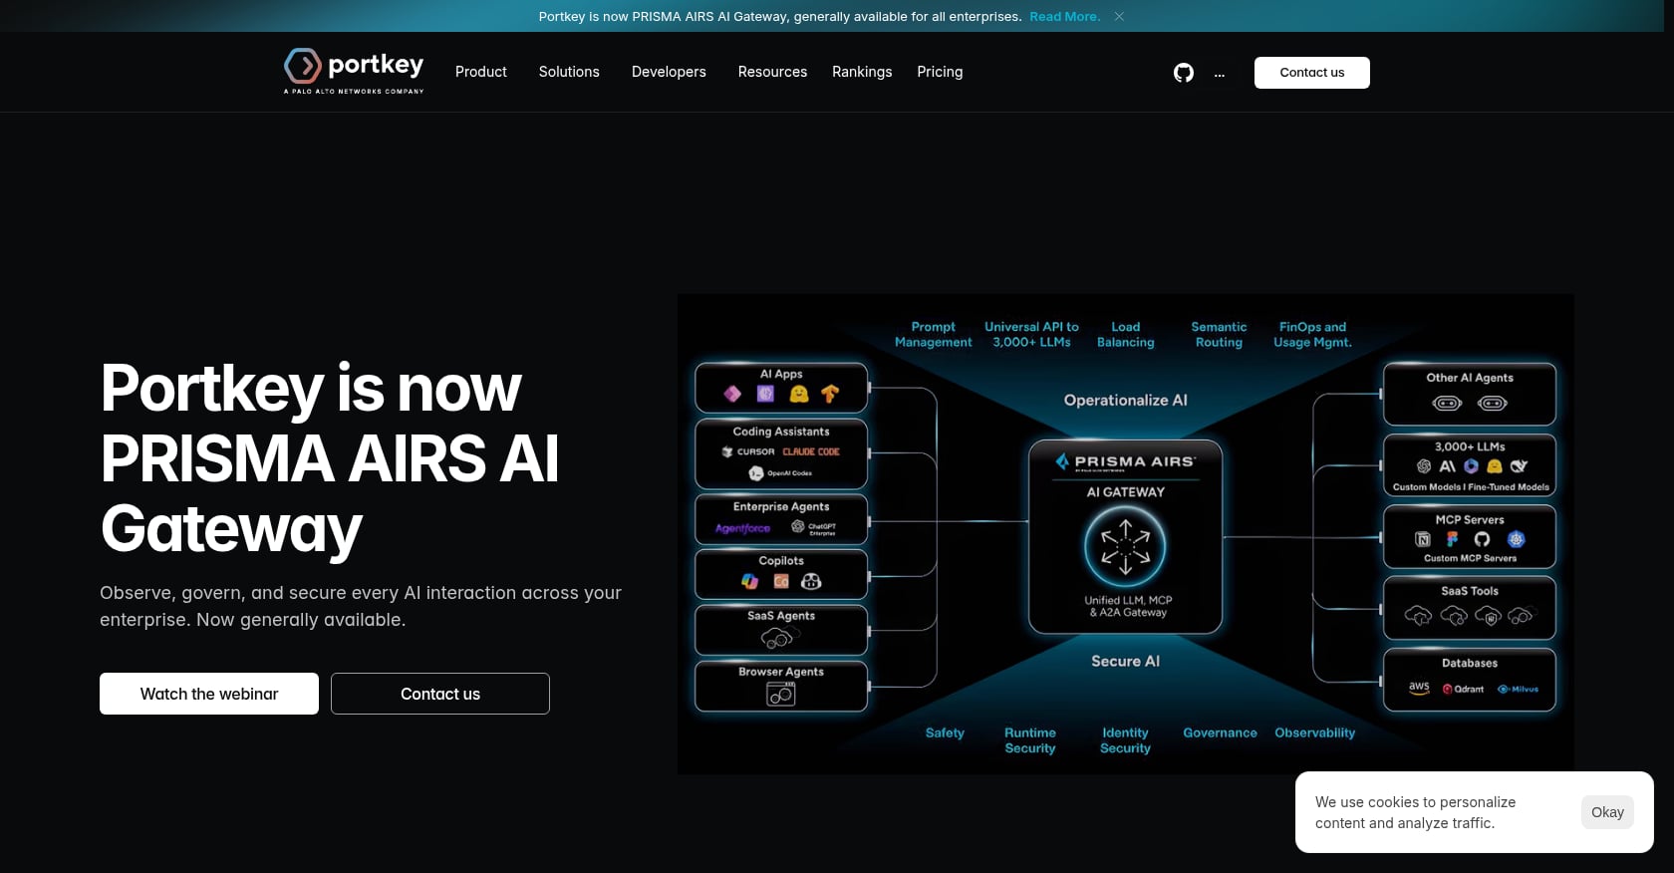The width and height of the screenshot is (1674, 873).
Task: Click the 'We use cookies' notice text
Action: 1415,812
